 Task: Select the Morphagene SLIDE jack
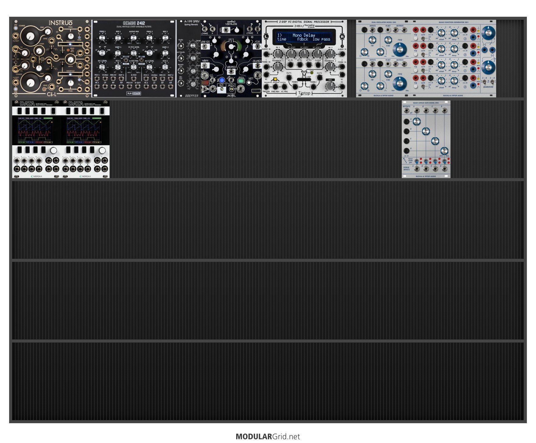coord(257,47)
